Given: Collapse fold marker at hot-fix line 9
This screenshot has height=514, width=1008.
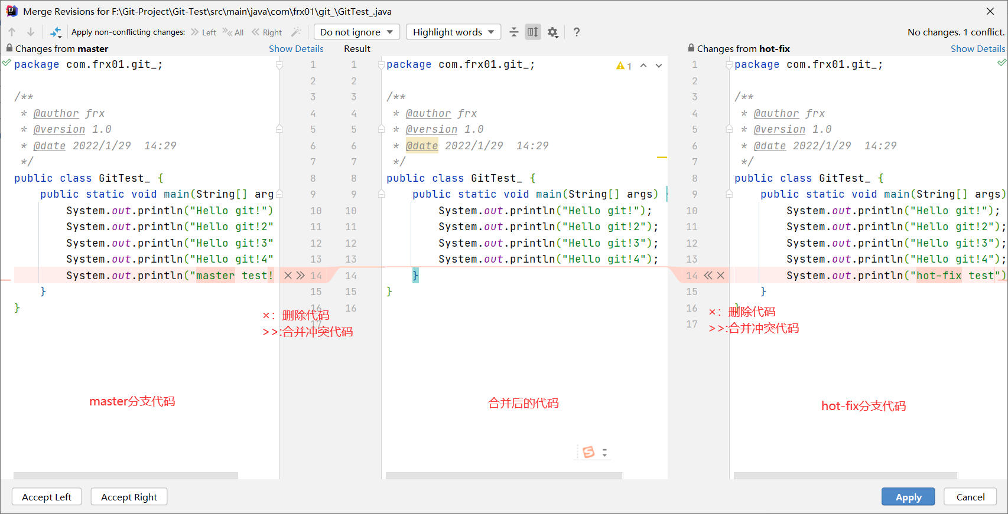Looking at the screenshot, I should tap(729, 194).
